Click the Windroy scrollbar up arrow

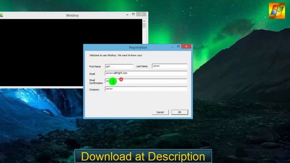144,21
